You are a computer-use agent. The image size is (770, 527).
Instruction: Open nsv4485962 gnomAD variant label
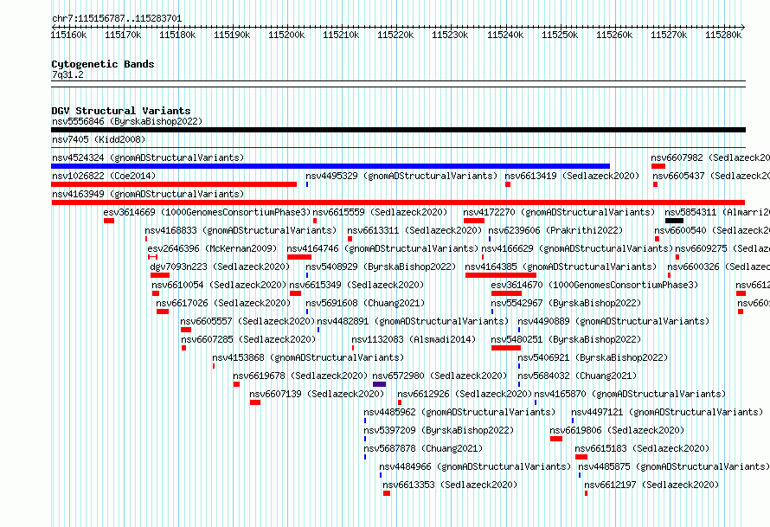pyautogui.click(x=459, y=412)
